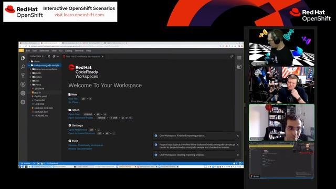336x189 pixels.
Task: Click the refresh icon in Explorer header
Action: (x=49, y=56)
